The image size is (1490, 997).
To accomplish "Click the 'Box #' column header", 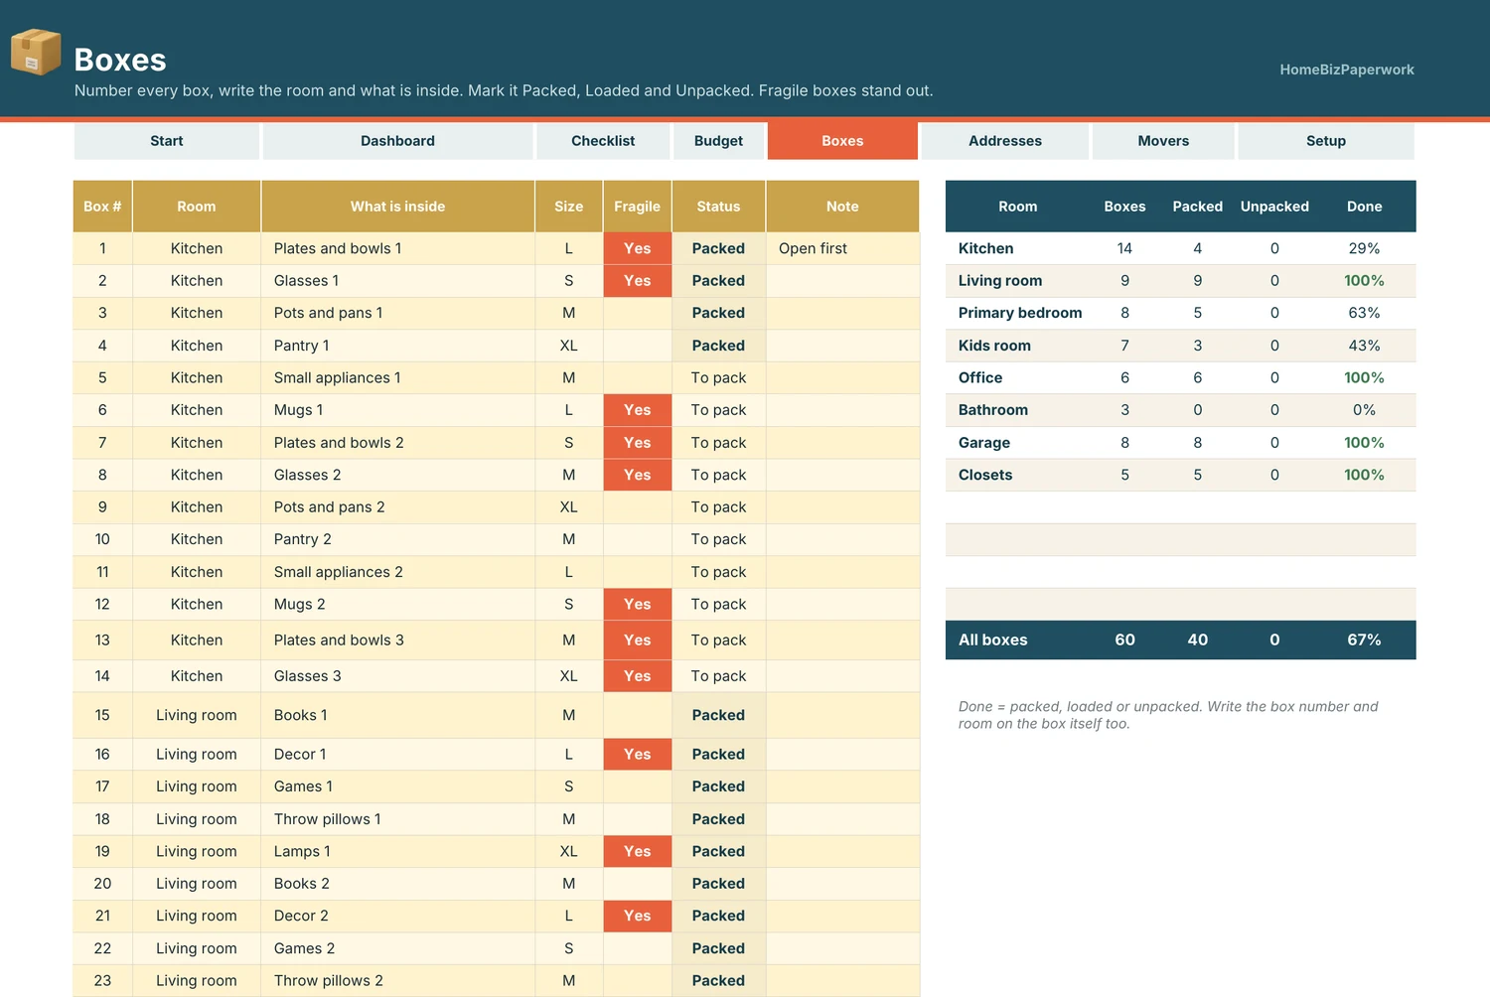I will click(x=102, y=207).
